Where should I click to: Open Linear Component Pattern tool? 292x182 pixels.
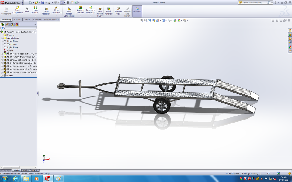click(x=35, y=10)
